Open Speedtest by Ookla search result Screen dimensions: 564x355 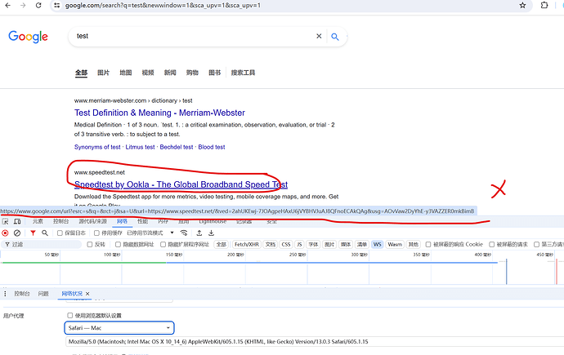[181, 184]
